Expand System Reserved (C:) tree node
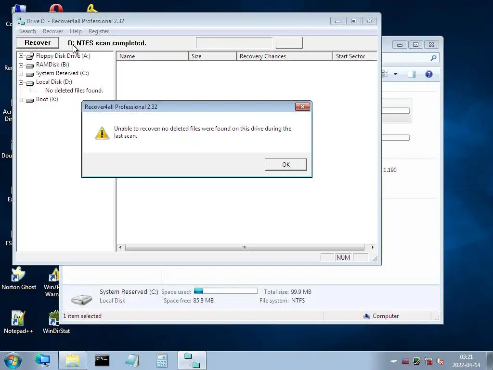The width and height of the screenshot is (493, 370). click(x=21, y=74)
